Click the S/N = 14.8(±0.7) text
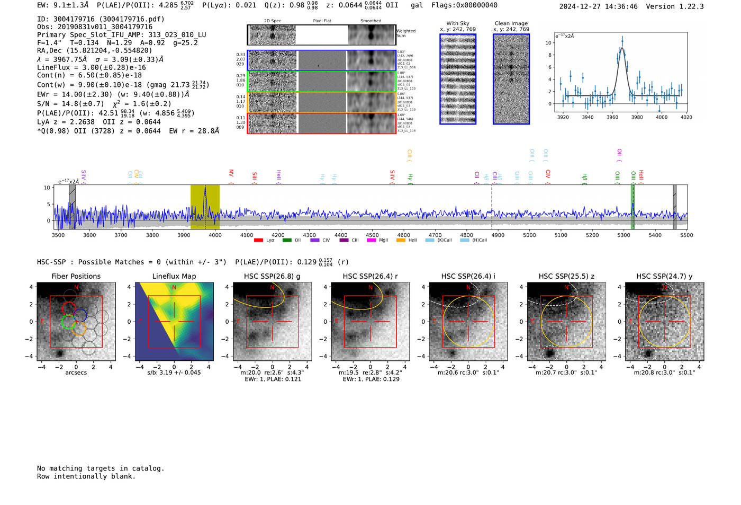741x505 pixels. point(70,104)
